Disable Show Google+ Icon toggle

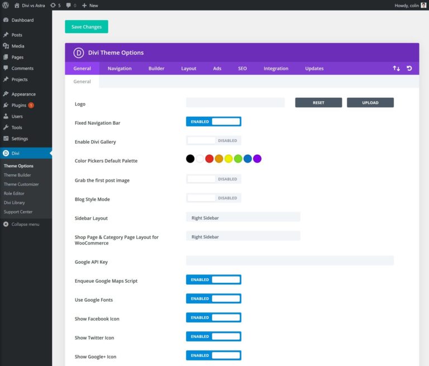213,355
